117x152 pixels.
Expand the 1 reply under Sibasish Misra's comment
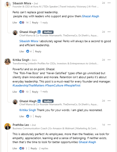pos(44,22)
